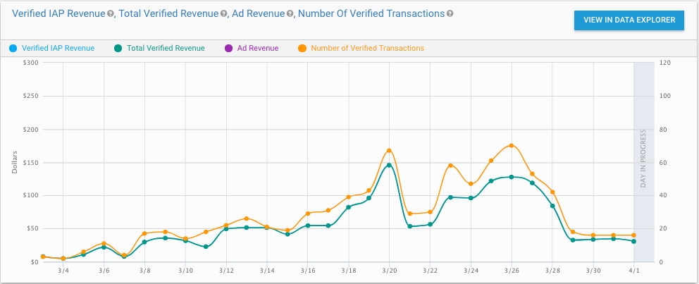
Task: Toggle Verified IAP Revenue series via legend label
Action: pos(57,49)
